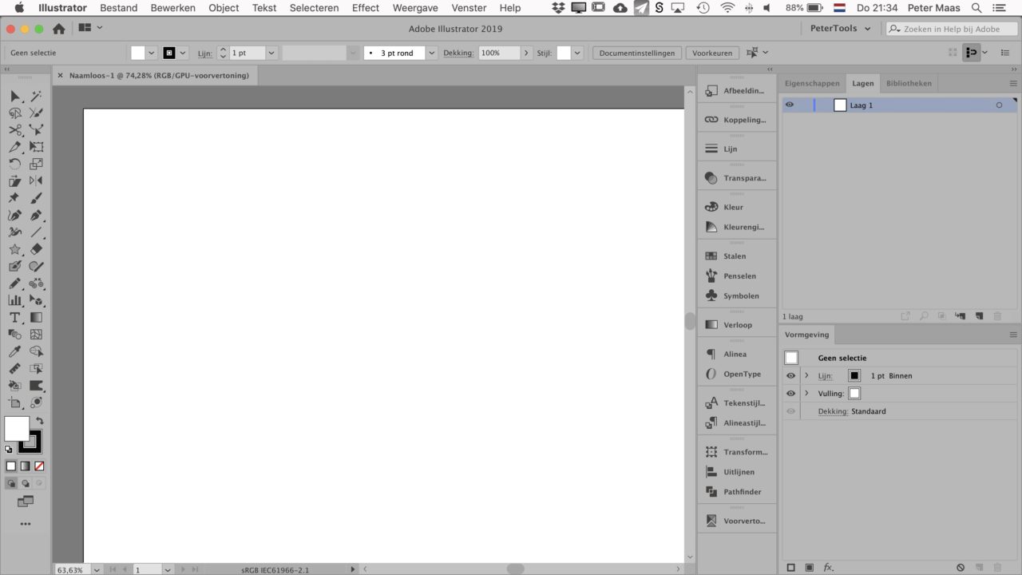Enable Draw Behind mode
The height and width of the screenshot is (575, 1022).
coord(26,483)
